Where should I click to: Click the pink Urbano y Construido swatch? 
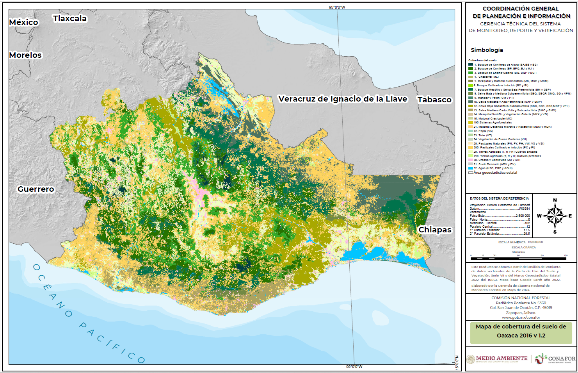(x=471, y=160)
